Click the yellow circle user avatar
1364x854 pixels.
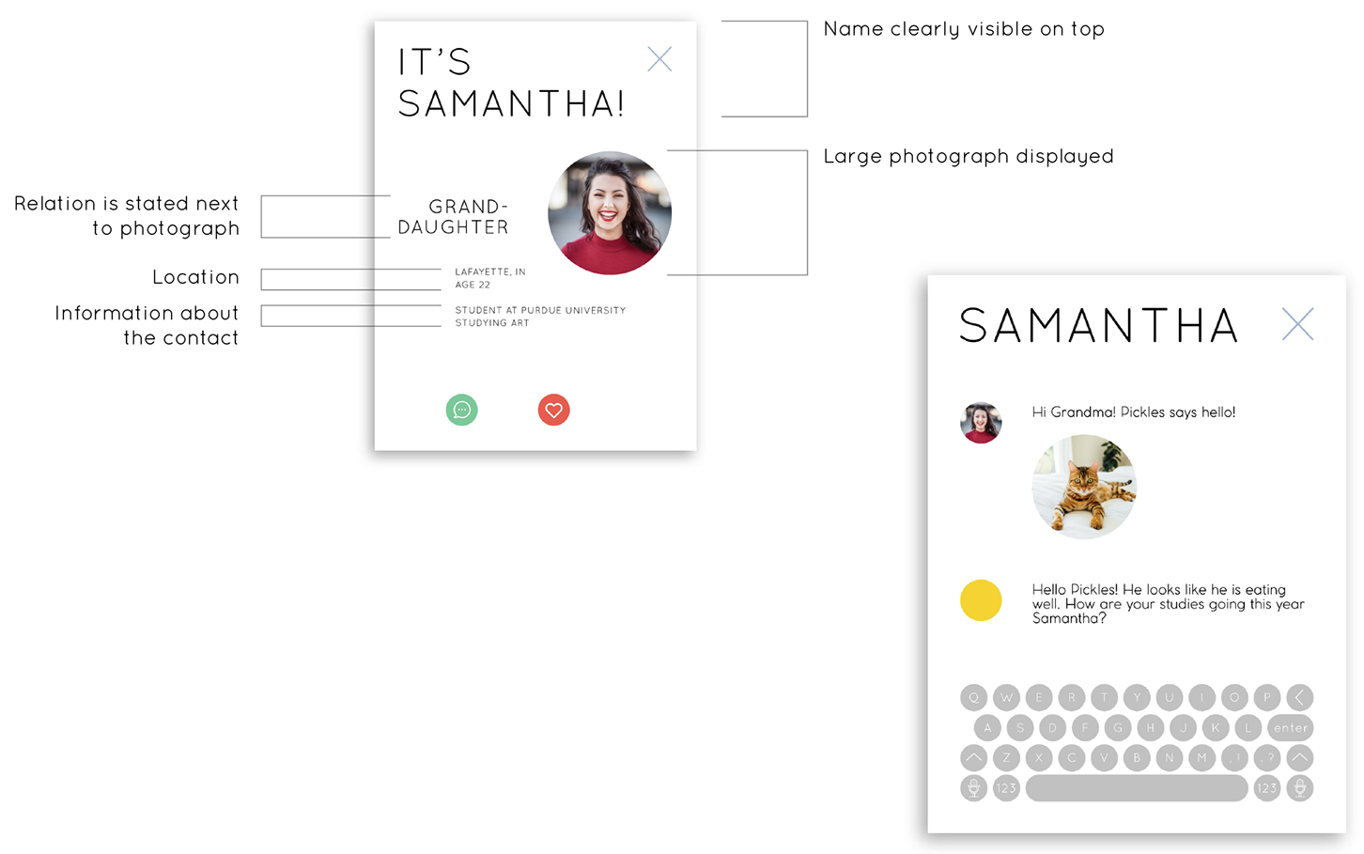pyautogui.click(x=981, y=600)
